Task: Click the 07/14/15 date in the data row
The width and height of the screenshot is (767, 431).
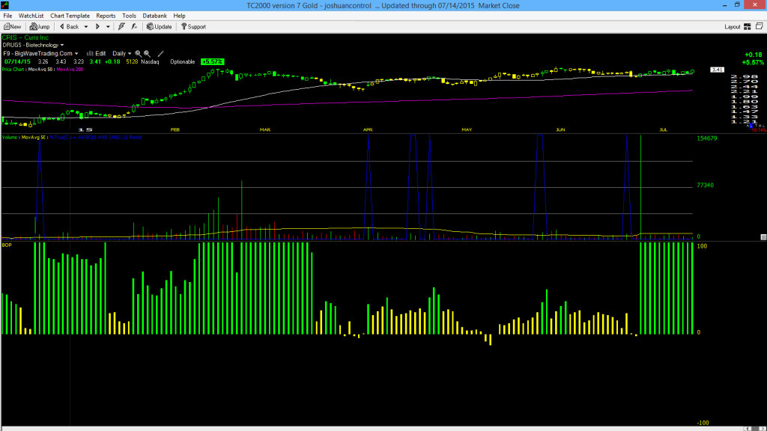Action: 17,62
